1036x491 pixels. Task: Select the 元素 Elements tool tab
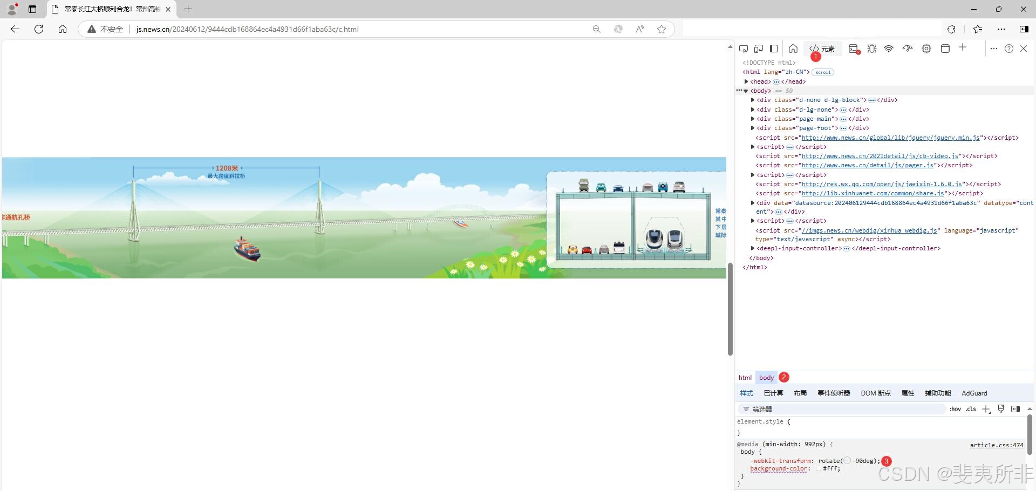click(822, 49)
